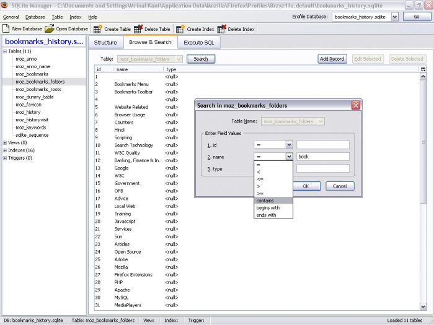434x325 pixels.
Task: Select moz_anno table in the tree
Action: [26, 59]
